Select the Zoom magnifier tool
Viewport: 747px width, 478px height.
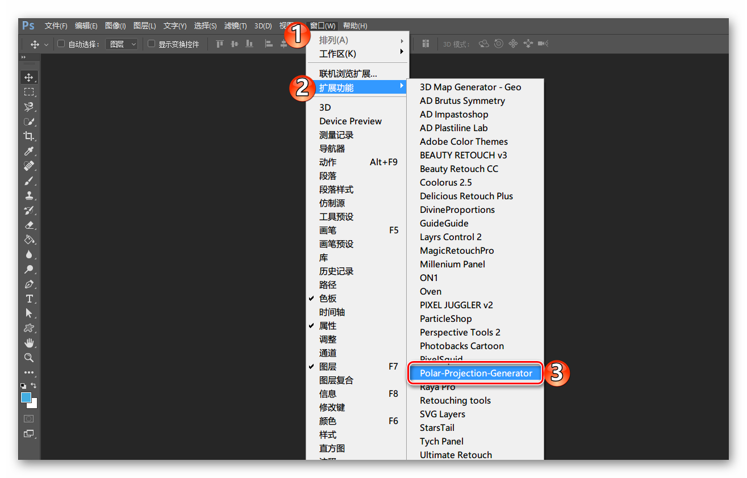[x=29, y=358]
